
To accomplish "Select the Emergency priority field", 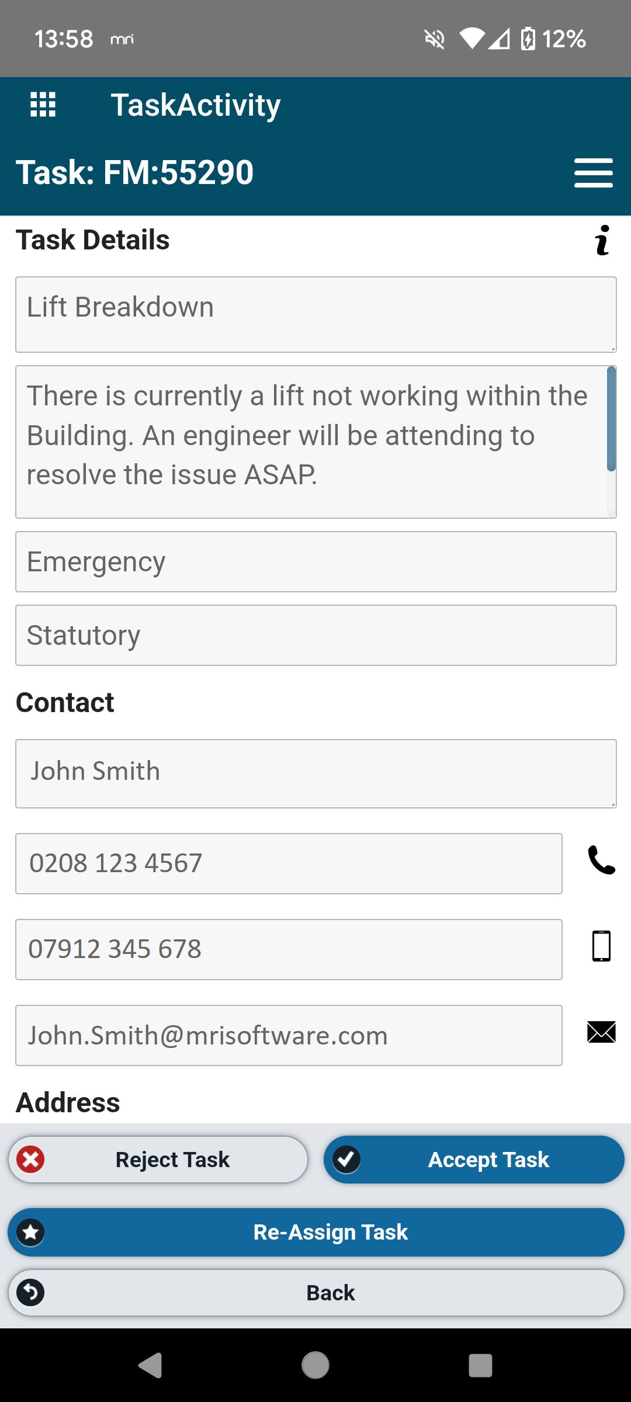I will [315, 561].
